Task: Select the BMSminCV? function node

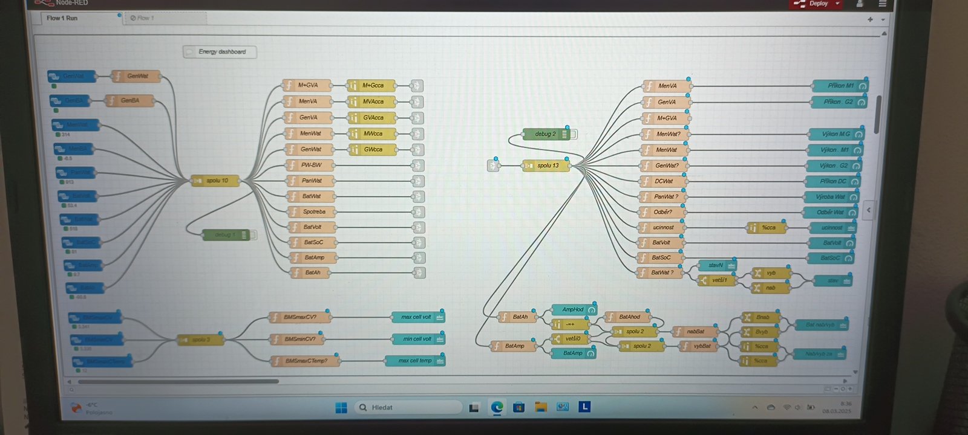Action: (296, 340)
